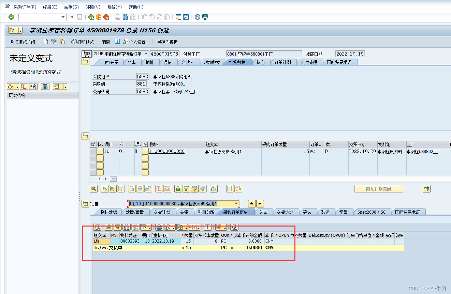Click the Create new document page icon
The width and height of the screenshot is (451, 294).
(x=46, y=42)
